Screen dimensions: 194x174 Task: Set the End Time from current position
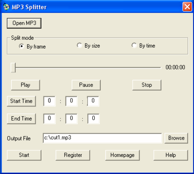21,119
